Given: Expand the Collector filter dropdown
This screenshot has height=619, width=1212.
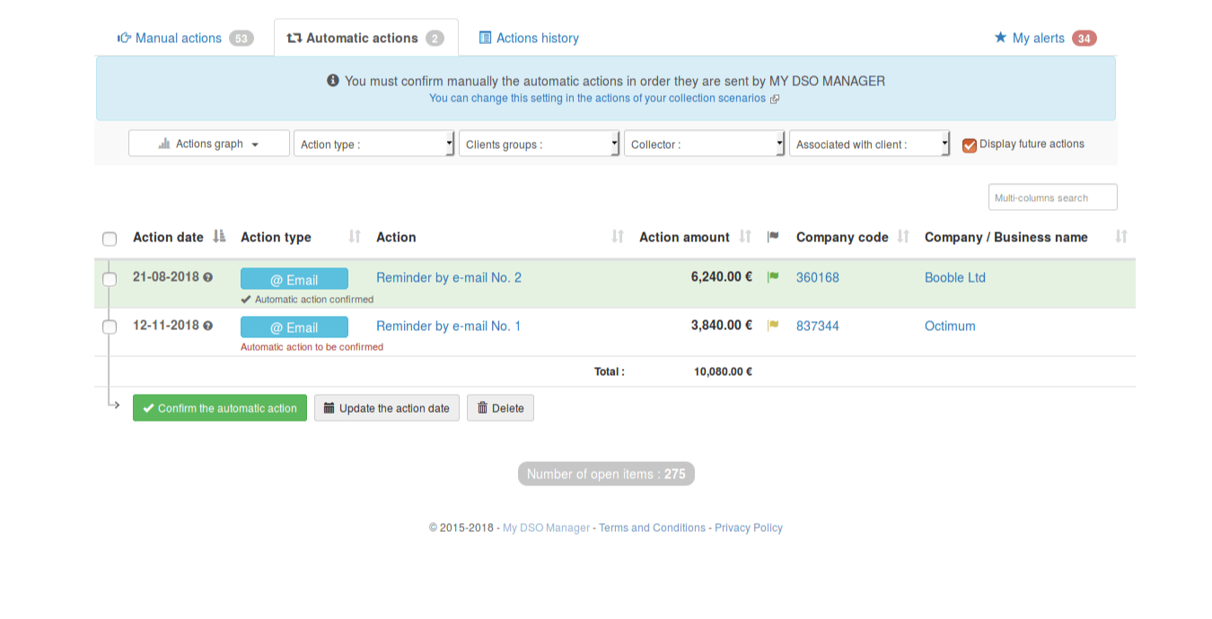Looking at the screenshot, I should tap(704, 144).
